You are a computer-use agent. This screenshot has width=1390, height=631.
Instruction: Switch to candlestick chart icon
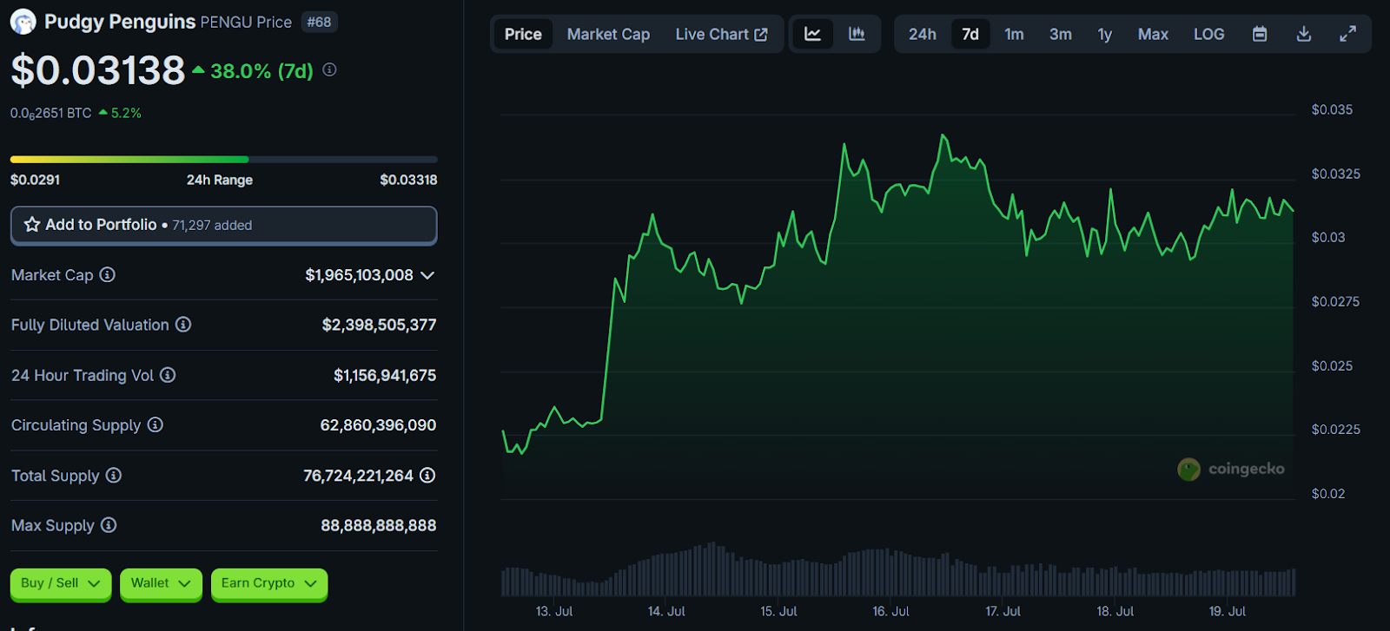pos(857,34)
